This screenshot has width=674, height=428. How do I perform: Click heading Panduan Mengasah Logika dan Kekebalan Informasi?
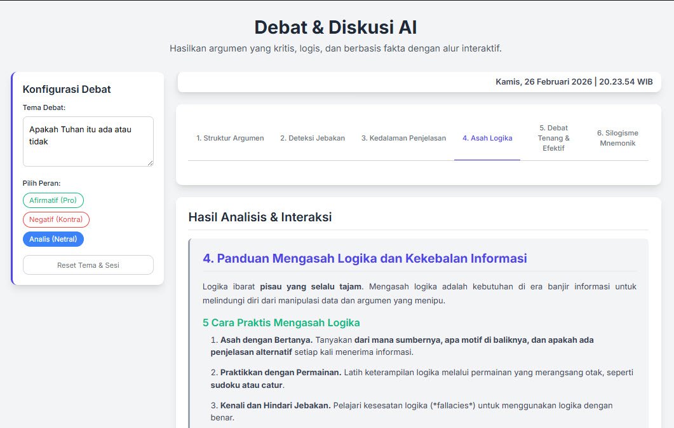pyautogui.click(x=365, y=258)
